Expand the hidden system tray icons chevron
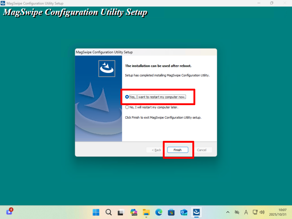Viewport: 292px width, 219px height. click(x=228, y=212)
